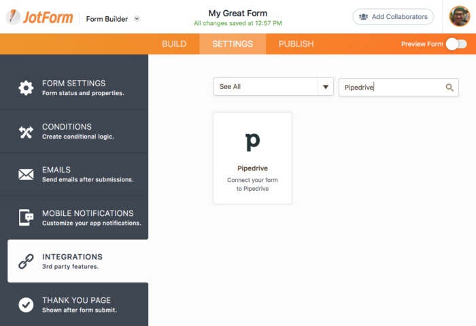Open the user profile avatar

(x=459, y=16)
